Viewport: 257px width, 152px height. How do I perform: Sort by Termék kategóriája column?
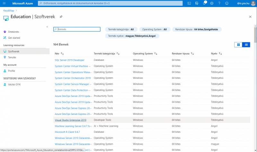(x=107, y=53)
